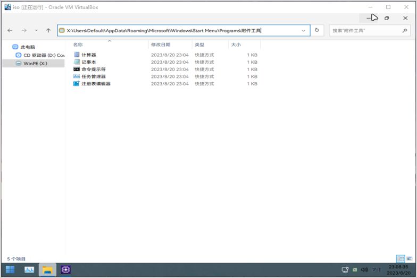Open the recent locations dropdown

click(x=36, y=31)
